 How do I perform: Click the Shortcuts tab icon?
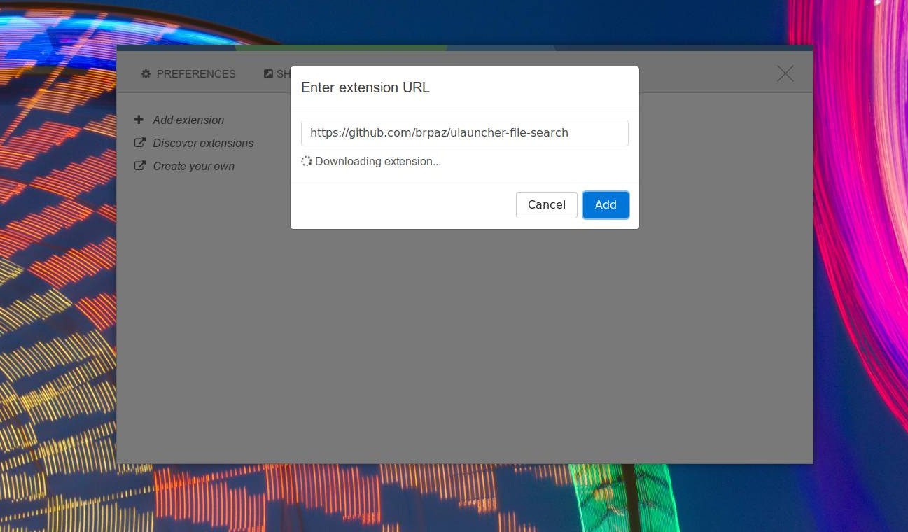click(268, 74)
